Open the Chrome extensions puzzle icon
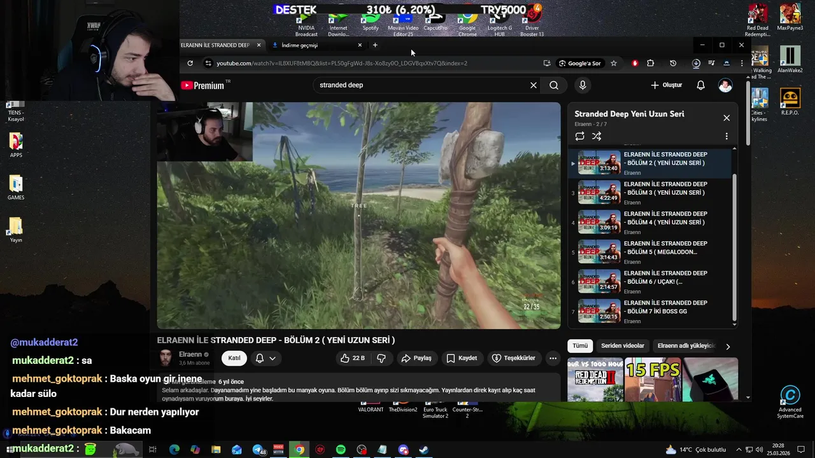Image resolution: width=815 pixels, height=458 pixels. click(x=651, y=63)
